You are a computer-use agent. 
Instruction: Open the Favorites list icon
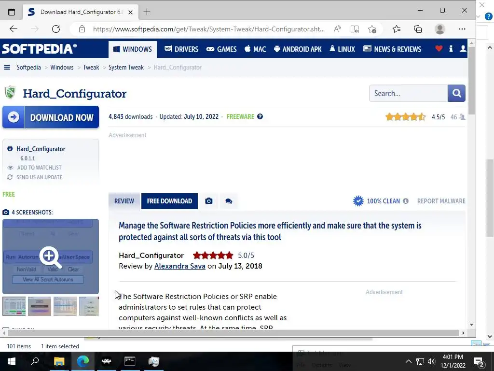[x=397, y=29]
